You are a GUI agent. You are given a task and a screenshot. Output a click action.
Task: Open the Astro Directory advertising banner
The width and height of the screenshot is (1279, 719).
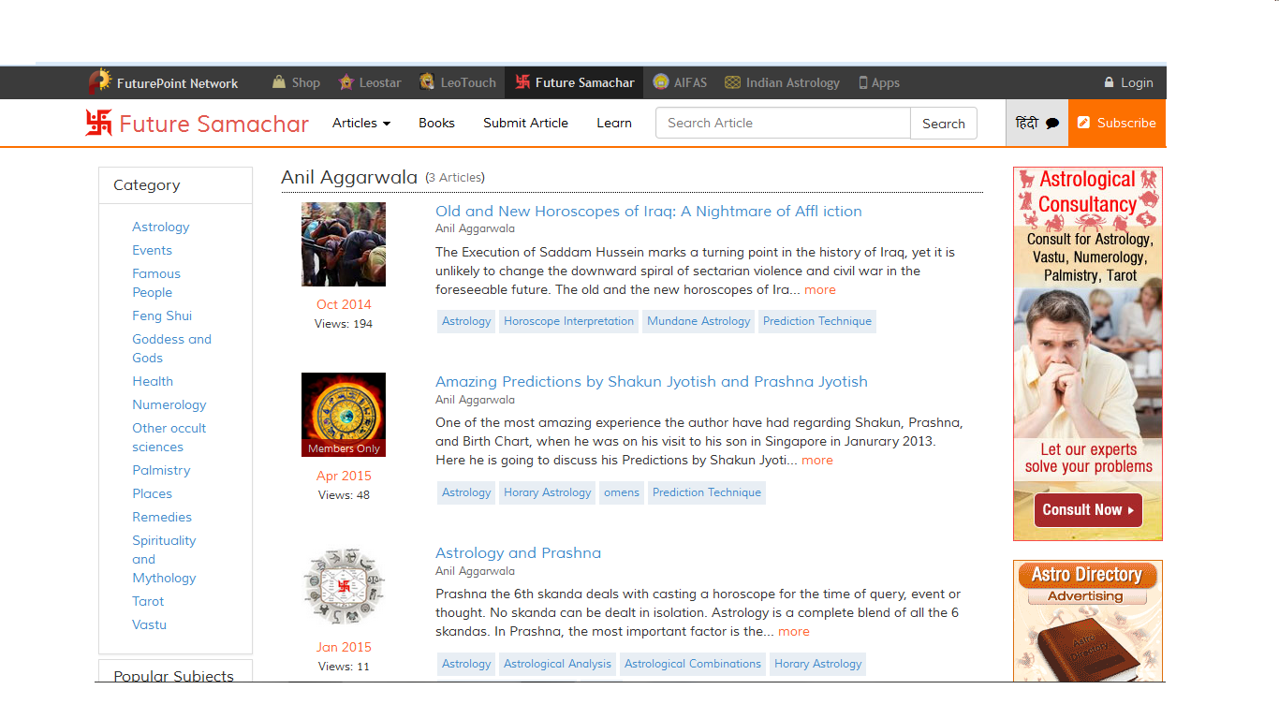click(1088, 621)
